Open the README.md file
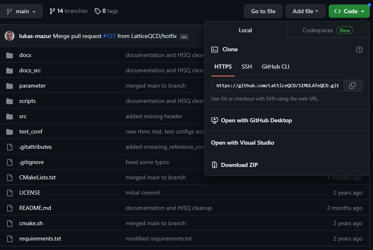 pos(35,208)
